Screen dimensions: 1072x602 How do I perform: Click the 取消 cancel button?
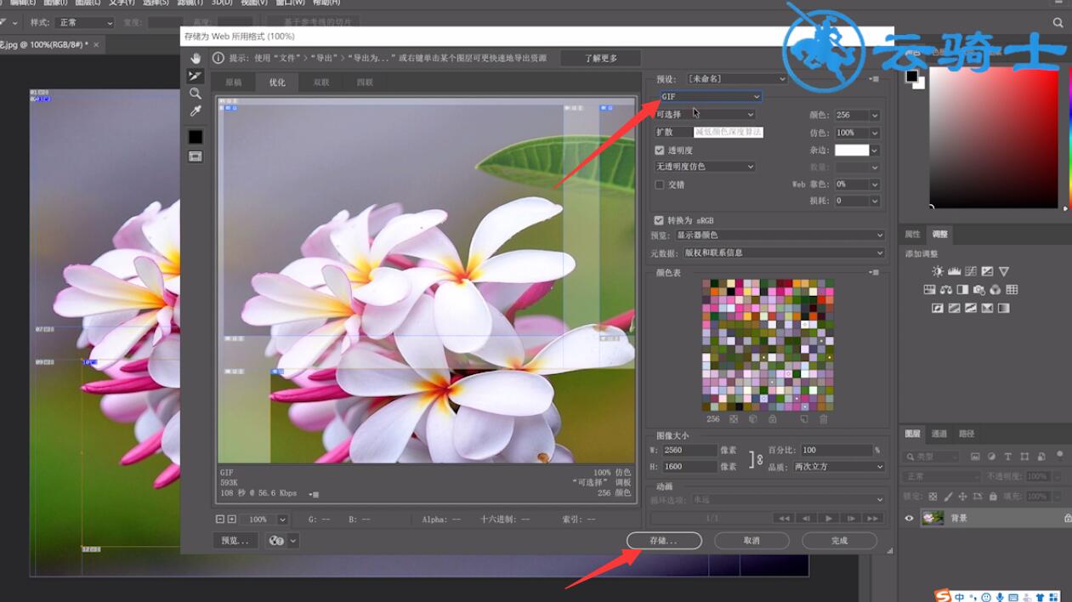(752, 540)
